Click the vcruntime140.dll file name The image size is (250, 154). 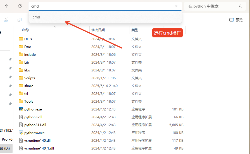pyautogui.click(x=37, y=140)
